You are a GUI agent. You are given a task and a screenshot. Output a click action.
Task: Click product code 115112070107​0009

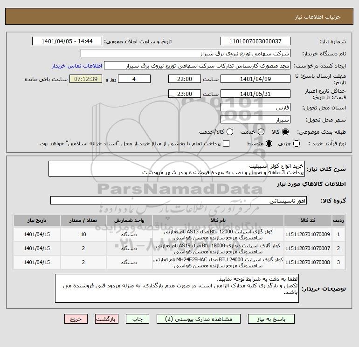coord(308,234)
